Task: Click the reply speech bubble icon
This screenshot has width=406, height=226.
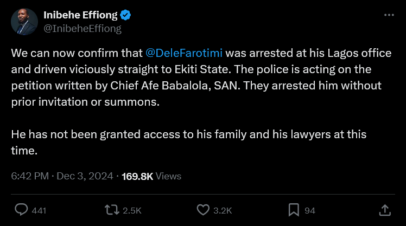Action: (21, 210)
